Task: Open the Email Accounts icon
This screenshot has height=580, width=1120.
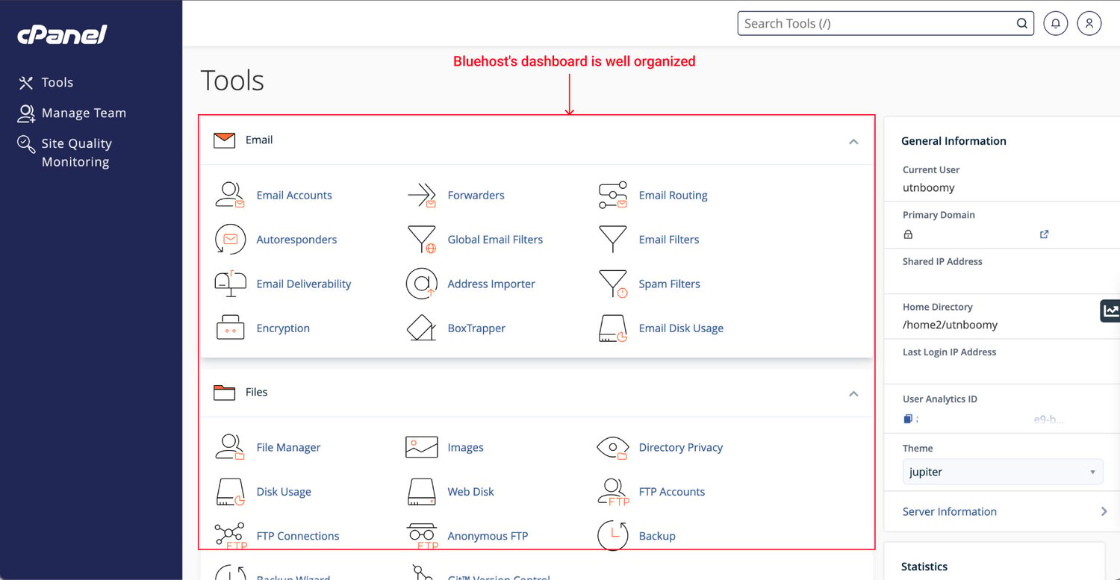Action: (230, 195)
